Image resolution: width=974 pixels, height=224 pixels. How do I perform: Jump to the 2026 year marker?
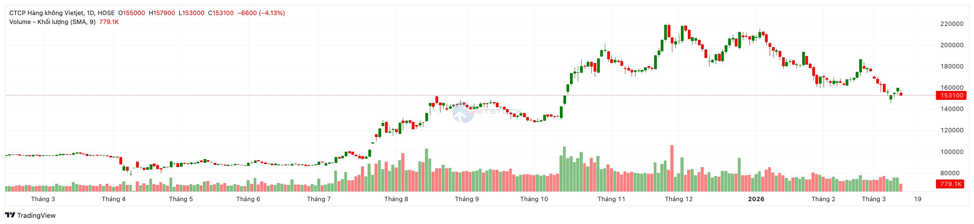[x=756, y=199]
